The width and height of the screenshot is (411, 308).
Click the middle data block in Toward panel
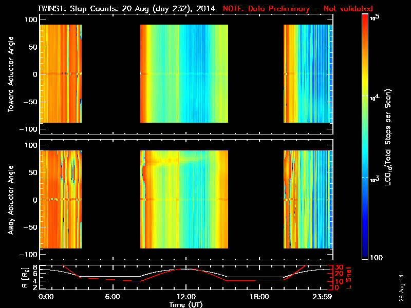184,74
